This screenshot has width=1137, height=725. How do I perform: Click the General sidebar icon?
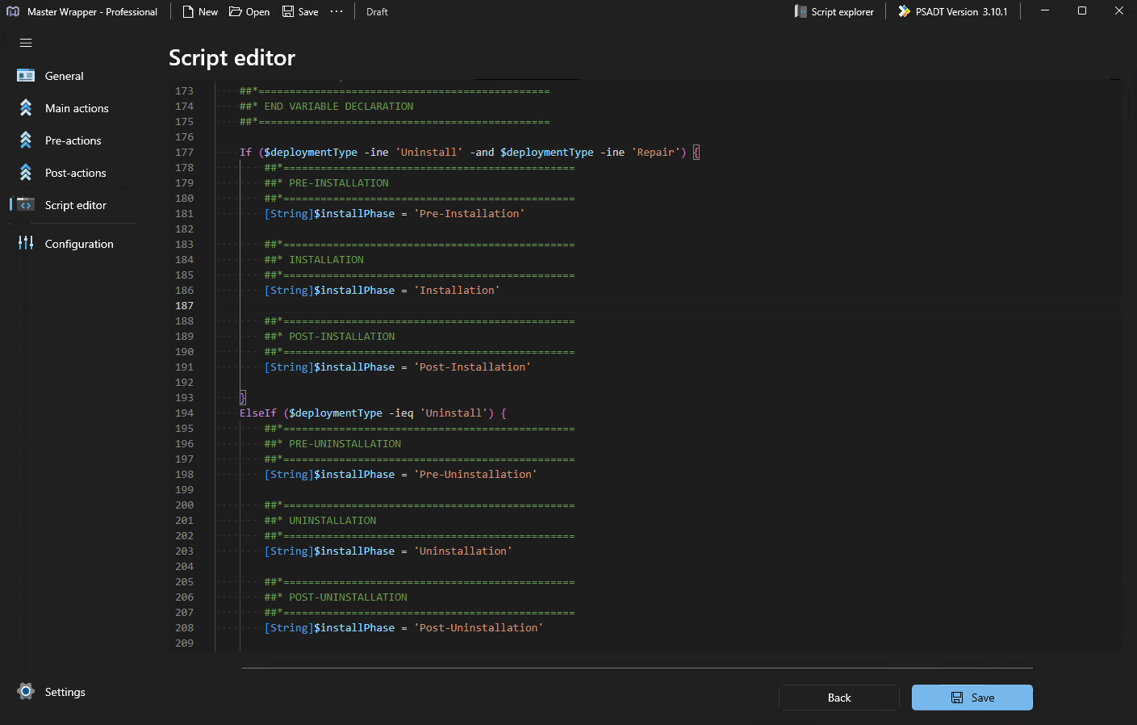tap(26, 76)
